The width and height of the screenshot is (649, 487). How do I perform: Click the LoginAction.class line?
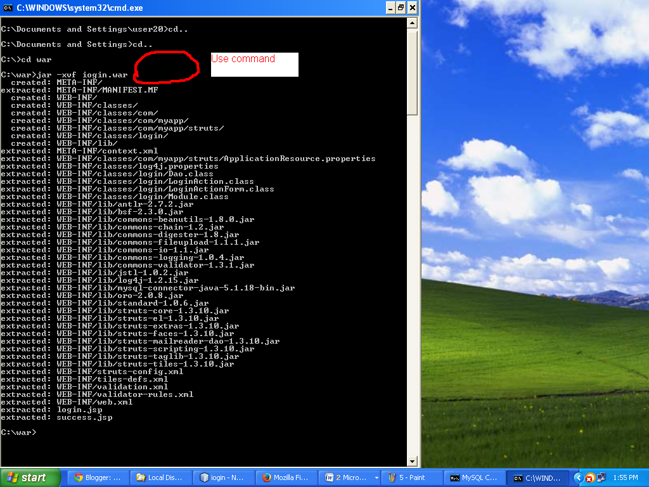click(127, 181)
